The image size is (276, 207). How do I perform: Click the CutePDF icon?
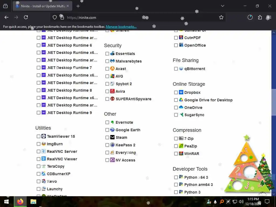point(181,37)
